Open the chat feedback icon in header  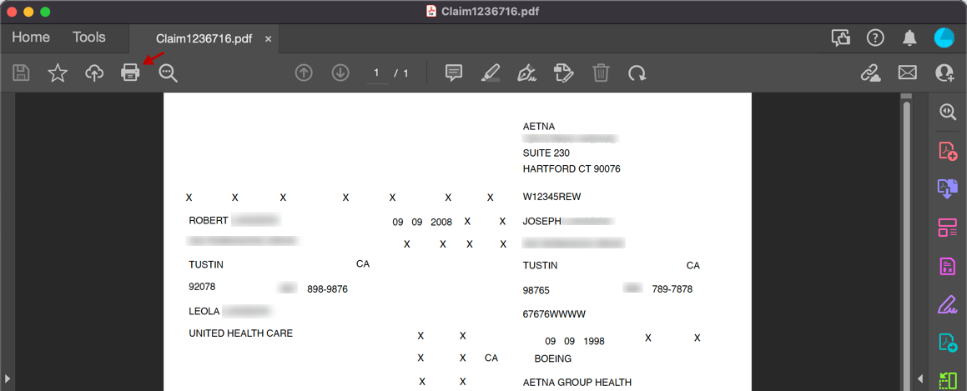[x=841, y=38]
